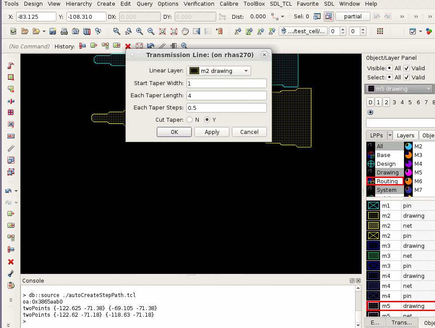Screen dimensions: 435x328
Task: Open the Hierarchy menu
Action: pyautogui.click(x=79, y=4)
